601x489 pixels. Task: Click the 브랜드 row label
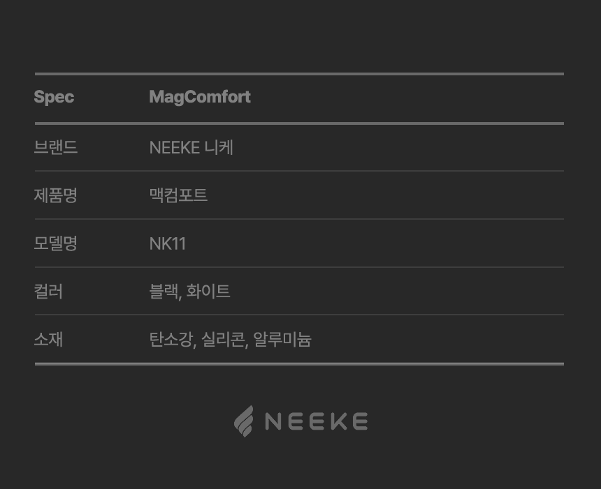pyautogui.click(x=56, y=147)
